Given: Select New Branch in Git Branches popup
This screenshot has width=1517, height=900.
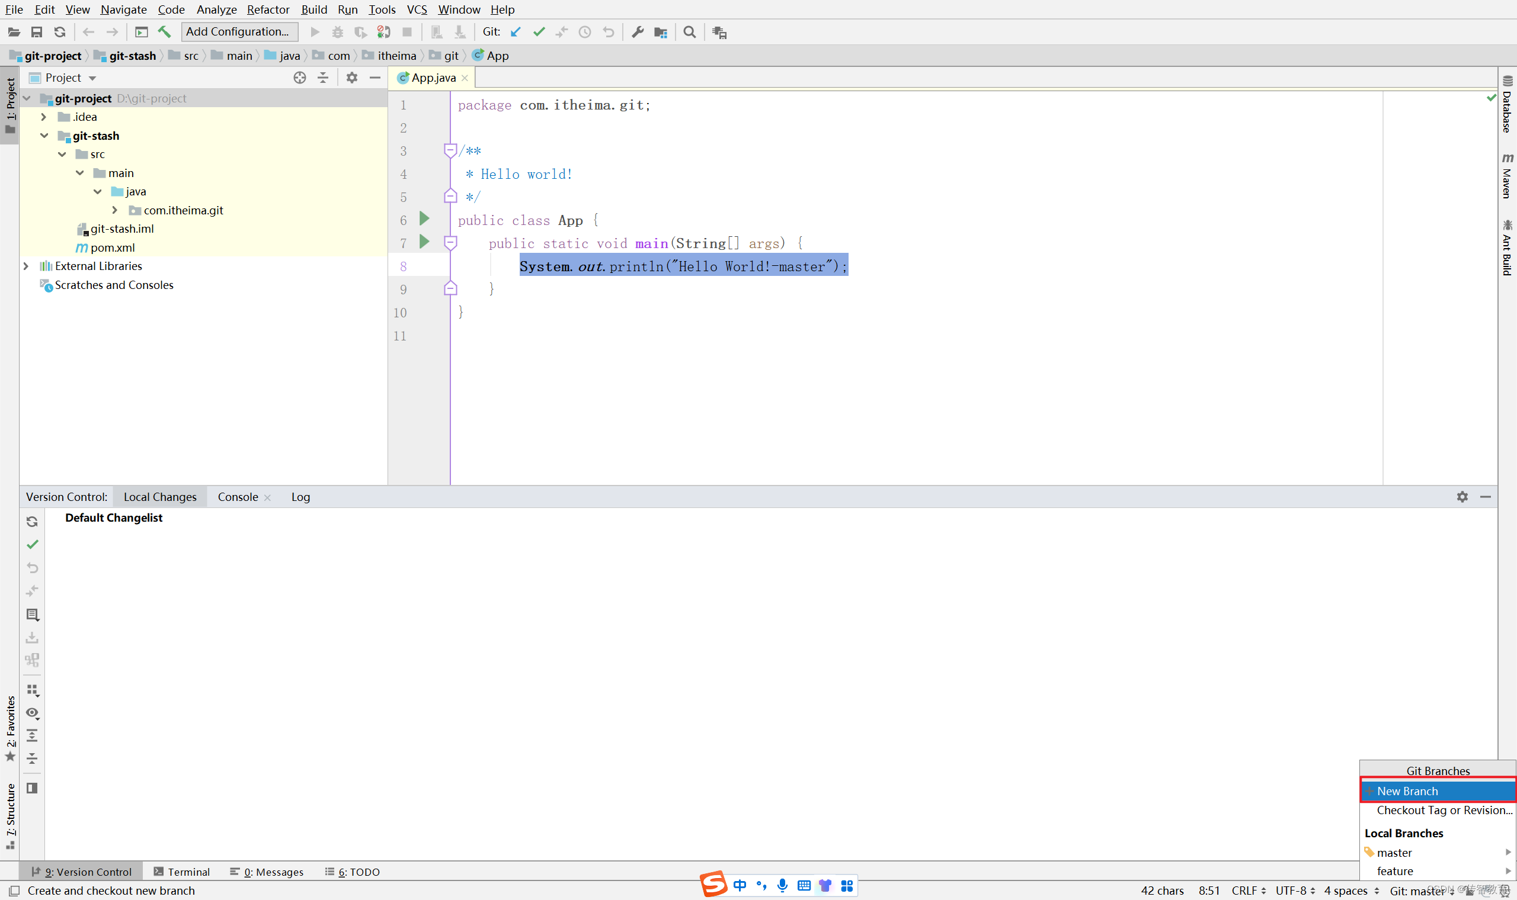Looking at the screenshot, I should coord(1407,791).
